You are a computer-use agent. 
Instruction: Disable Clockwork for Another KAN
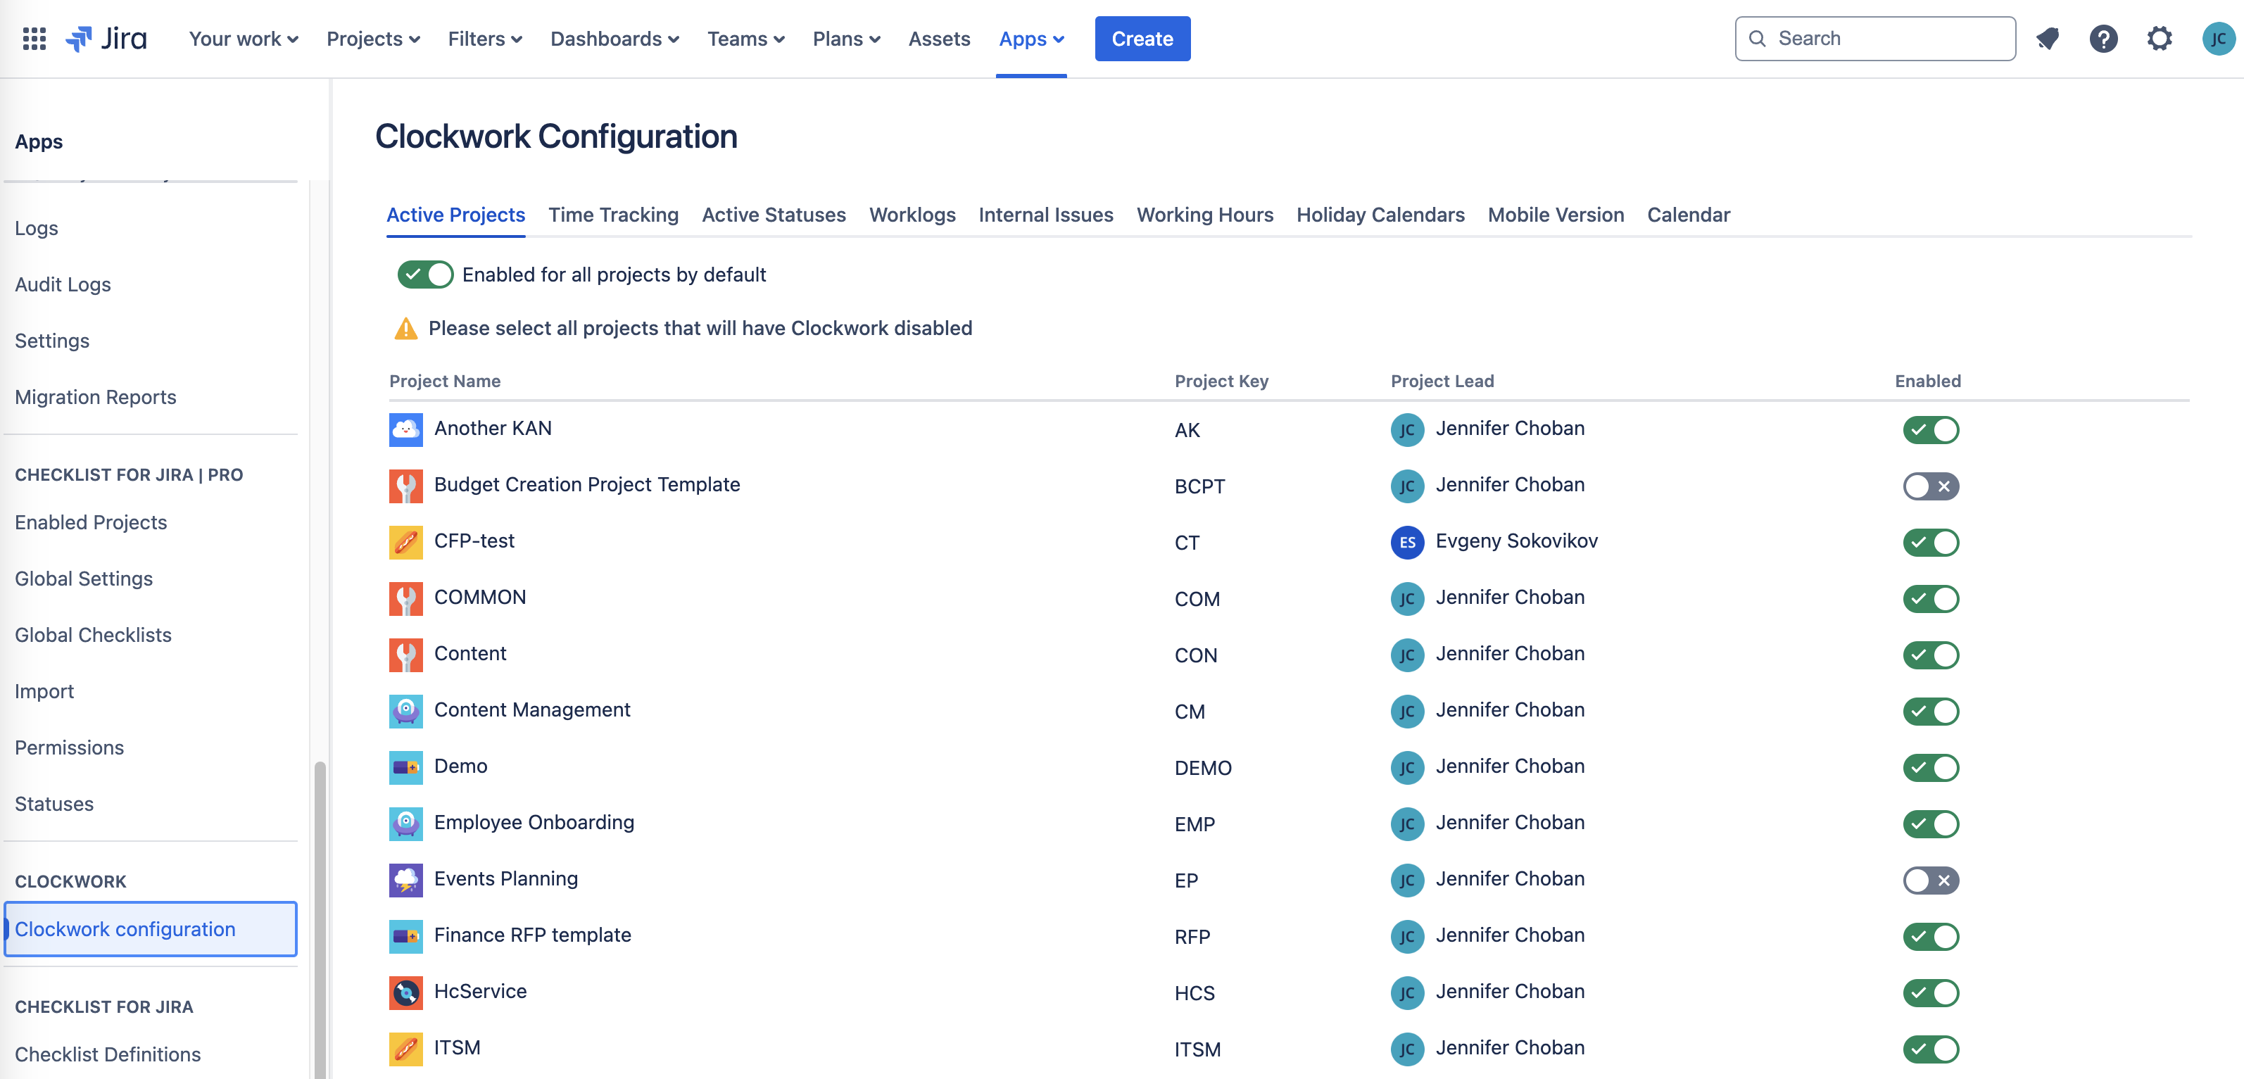1930,429
